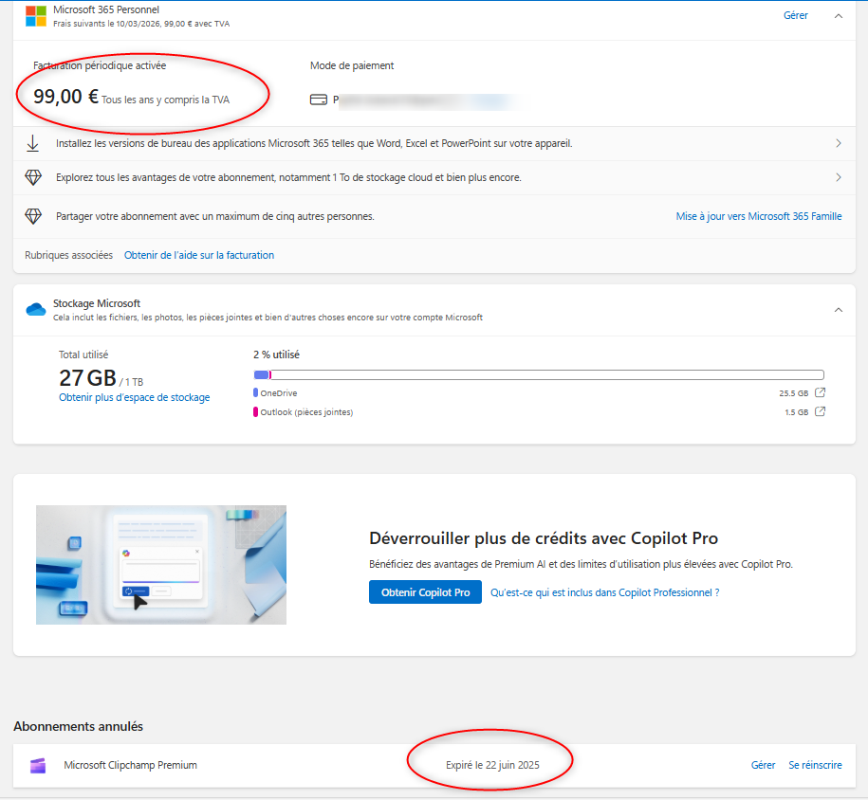
Task: Click the 25.5 GB OneDrive size value
Action: tap(794, 393)
